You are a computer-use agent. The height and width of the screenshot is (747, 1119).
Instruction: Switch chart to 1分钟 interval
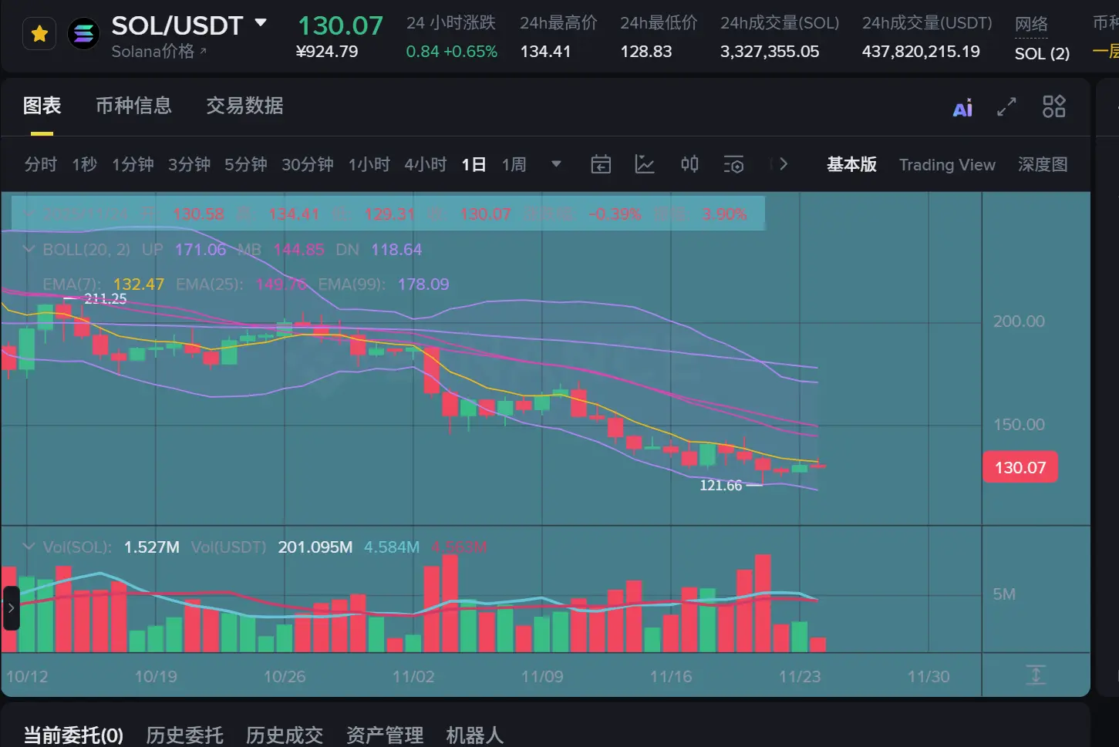point(133,164)
